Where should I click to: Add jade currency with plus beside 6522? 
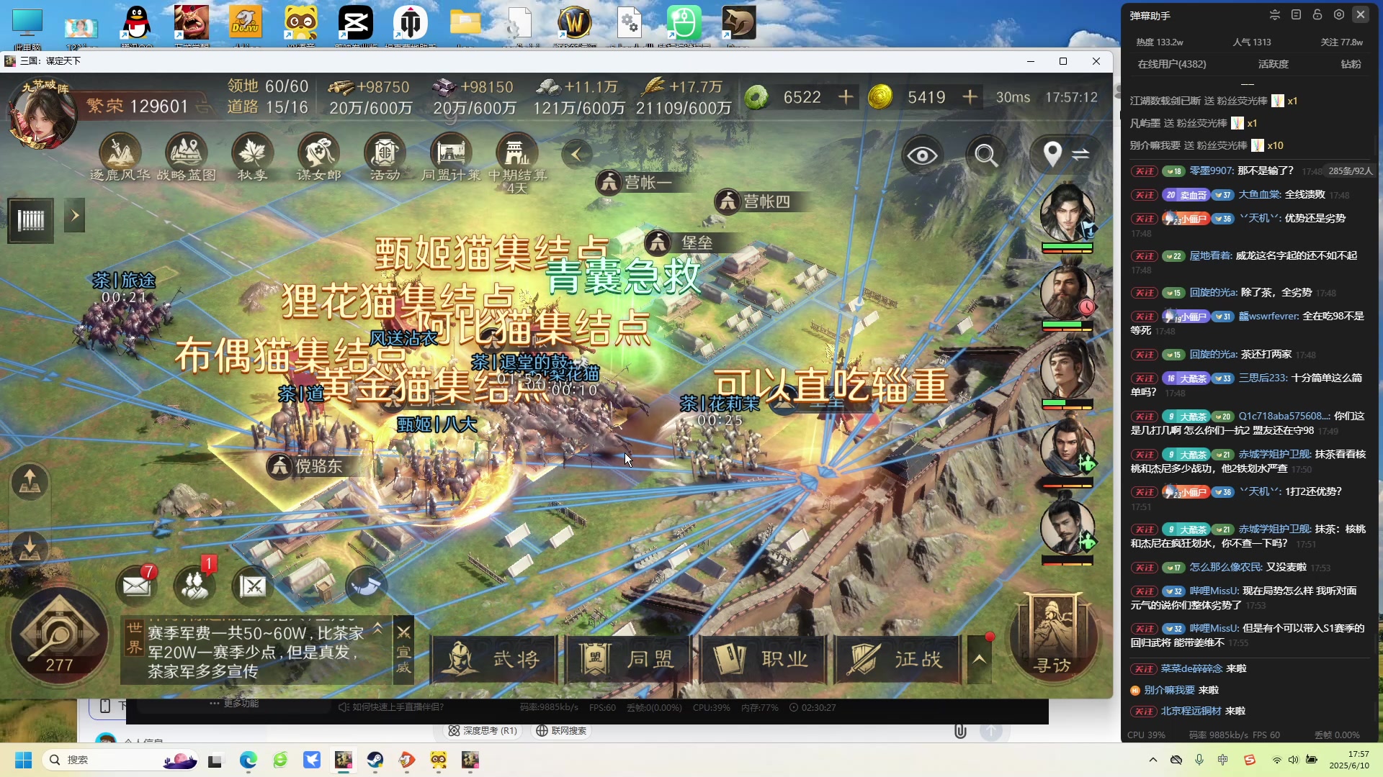pos(846,96)
